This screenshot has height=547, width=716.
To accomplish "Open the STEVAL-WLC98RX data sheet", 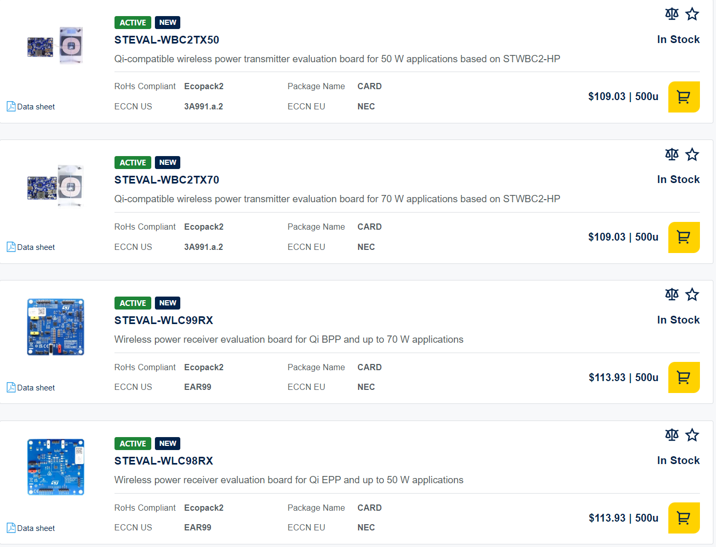I will coord(31,528).
